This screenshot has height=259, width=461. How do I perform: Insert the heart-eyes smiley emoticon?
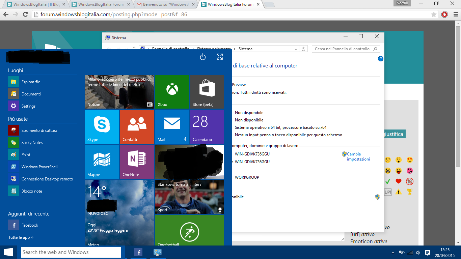410,160
